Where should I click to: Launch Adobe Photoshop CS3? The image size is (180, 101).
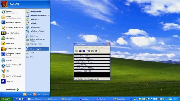click(12, 22)
